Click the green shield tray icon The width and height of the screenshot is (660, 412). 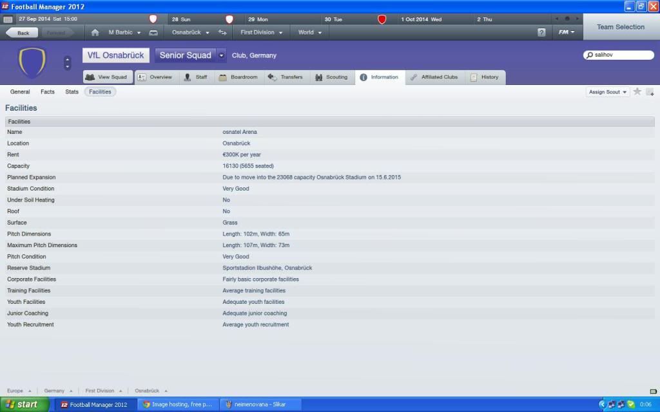(631, 404)
